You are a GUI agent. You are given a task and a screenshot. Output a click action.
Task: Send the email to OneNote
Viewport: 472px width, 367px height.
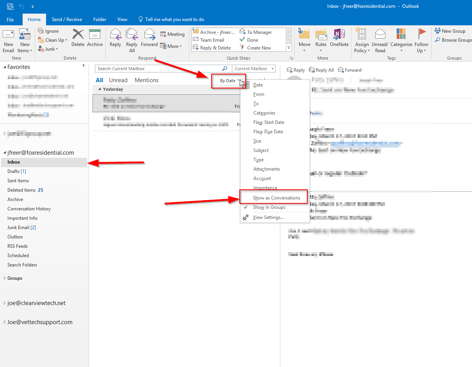pyautogui.click(x=339, y=40)
